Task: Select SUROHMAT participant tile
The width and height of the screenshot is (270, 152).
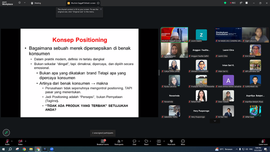Action: 255,81
